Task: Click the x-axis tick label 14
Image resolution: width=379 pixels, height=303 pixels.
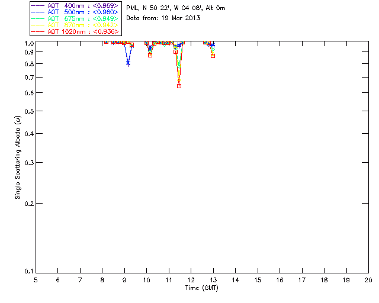Action: pos(236,280)
